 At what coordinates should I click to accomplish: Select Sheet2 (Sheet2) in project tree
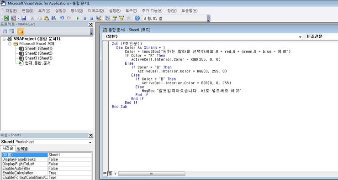pyautogui.click(x=38, y=53)
